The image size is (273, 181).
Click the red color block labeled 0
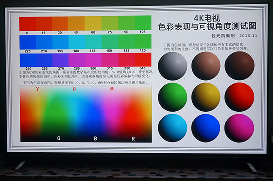(27, 24)
